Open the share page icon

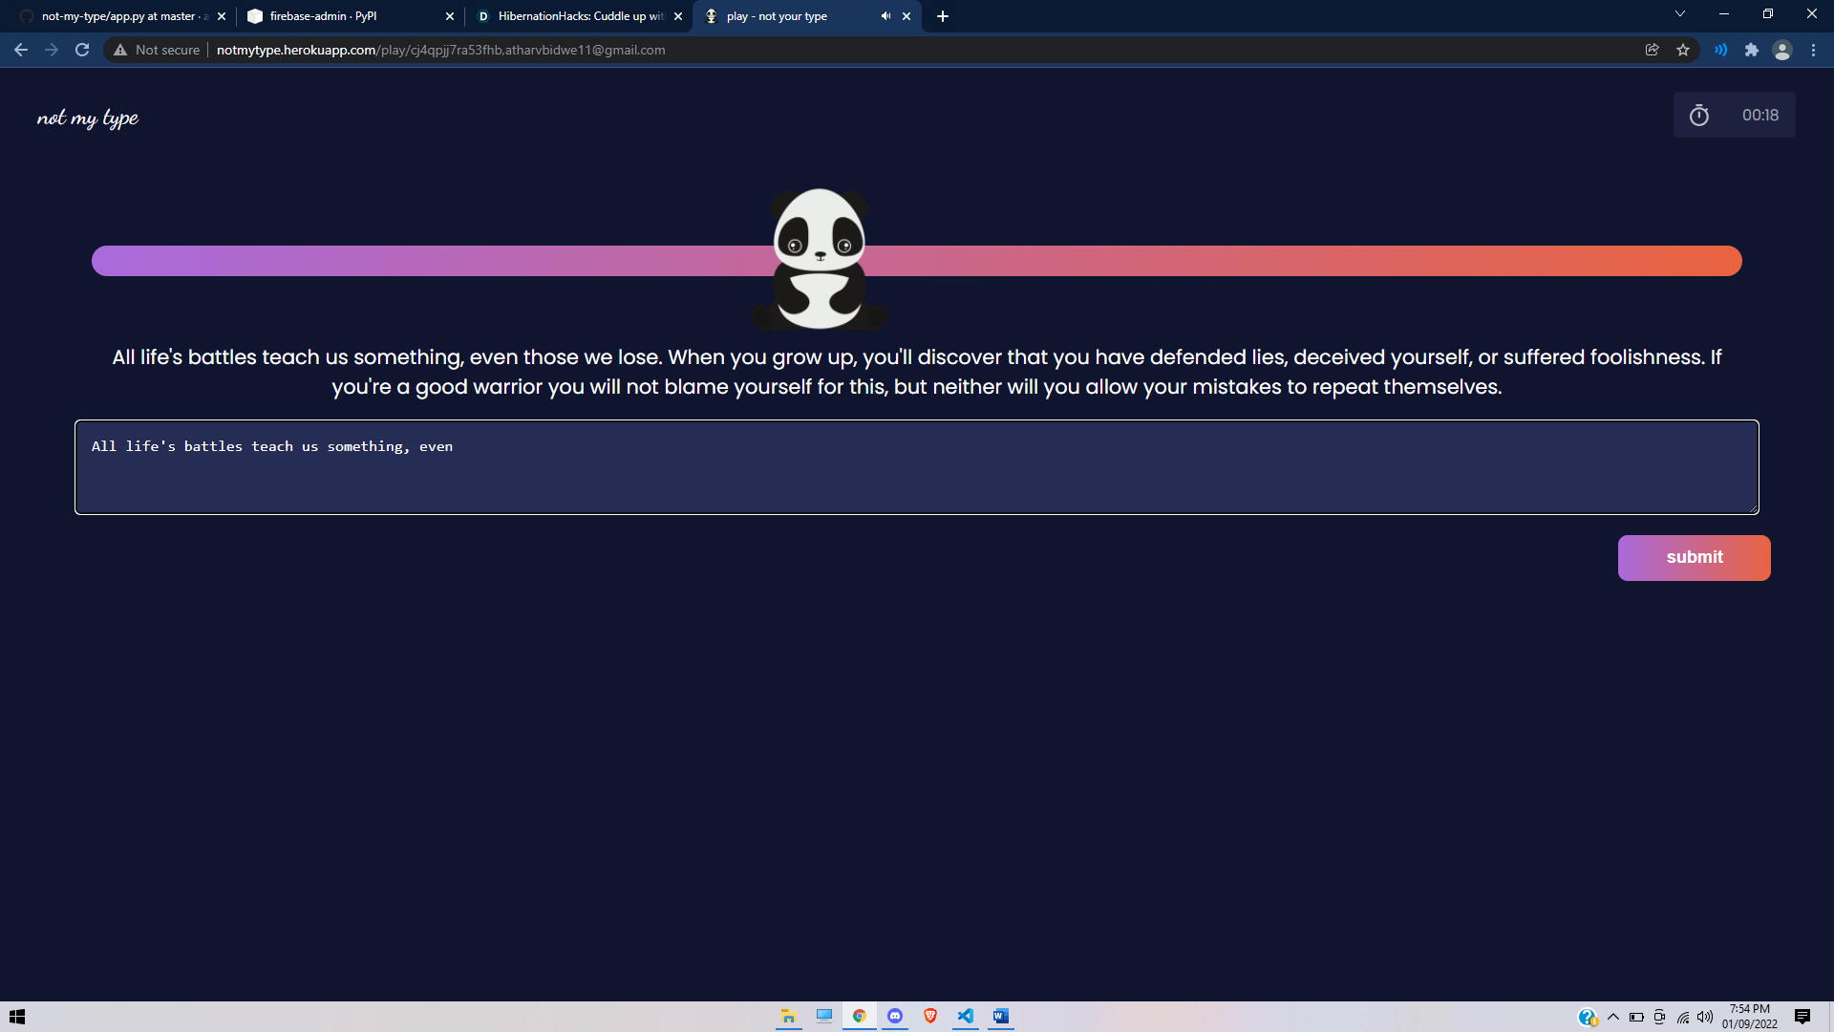coord(1652,50)
